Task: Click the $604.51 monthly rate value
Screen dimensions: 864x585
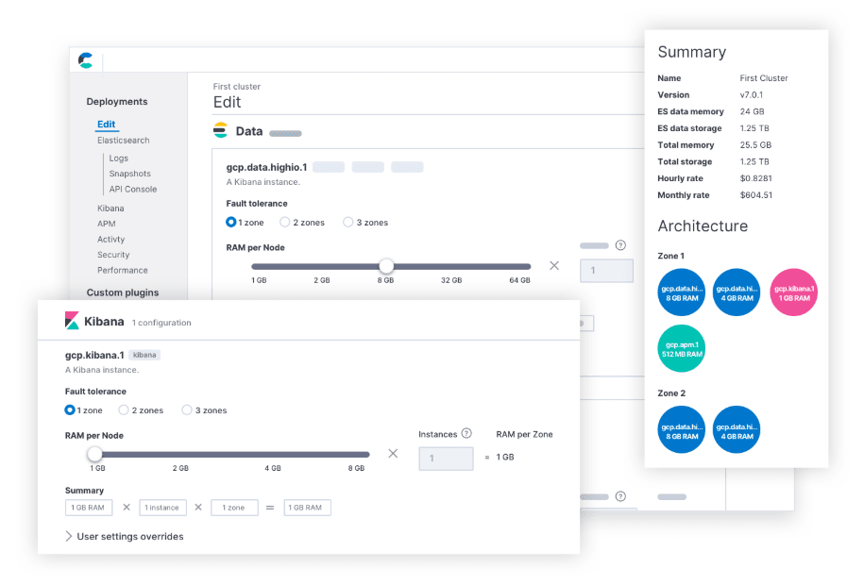Action: [756, 195]
